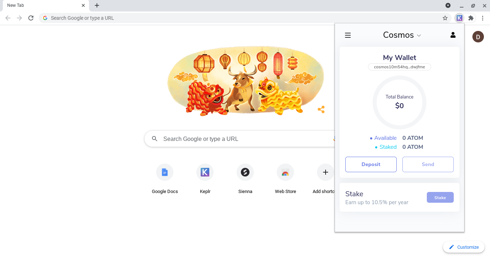Open the Chrome three-dot menu
This screenshot has width=490, height=257.
[x=482, y=18]
